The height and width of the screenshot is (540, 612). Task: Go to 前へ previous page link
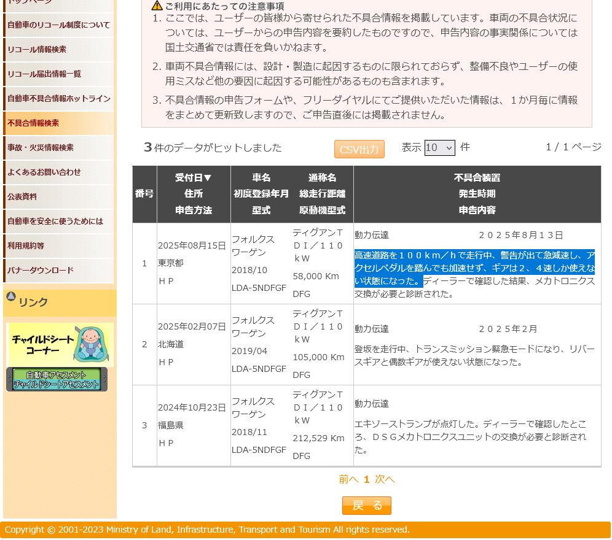pos(348,479)
